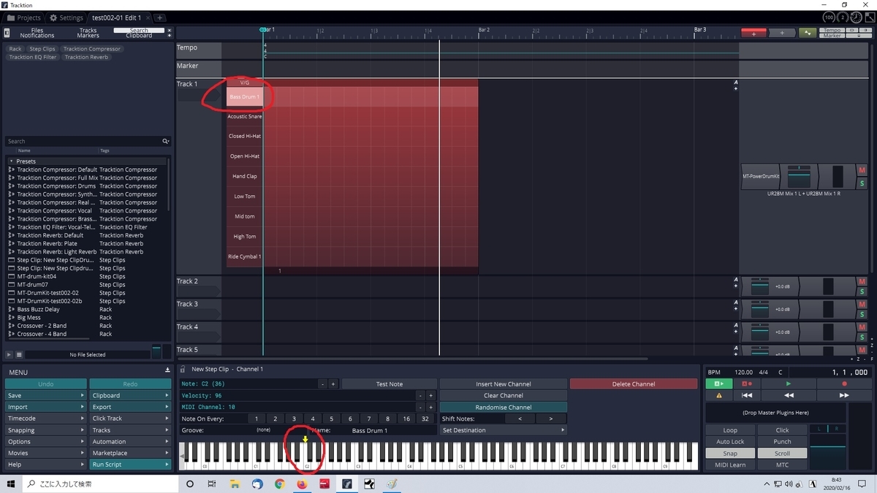Solo Track 2 with the S button
This screenshot has height=493, width=877.
[862, 291]
